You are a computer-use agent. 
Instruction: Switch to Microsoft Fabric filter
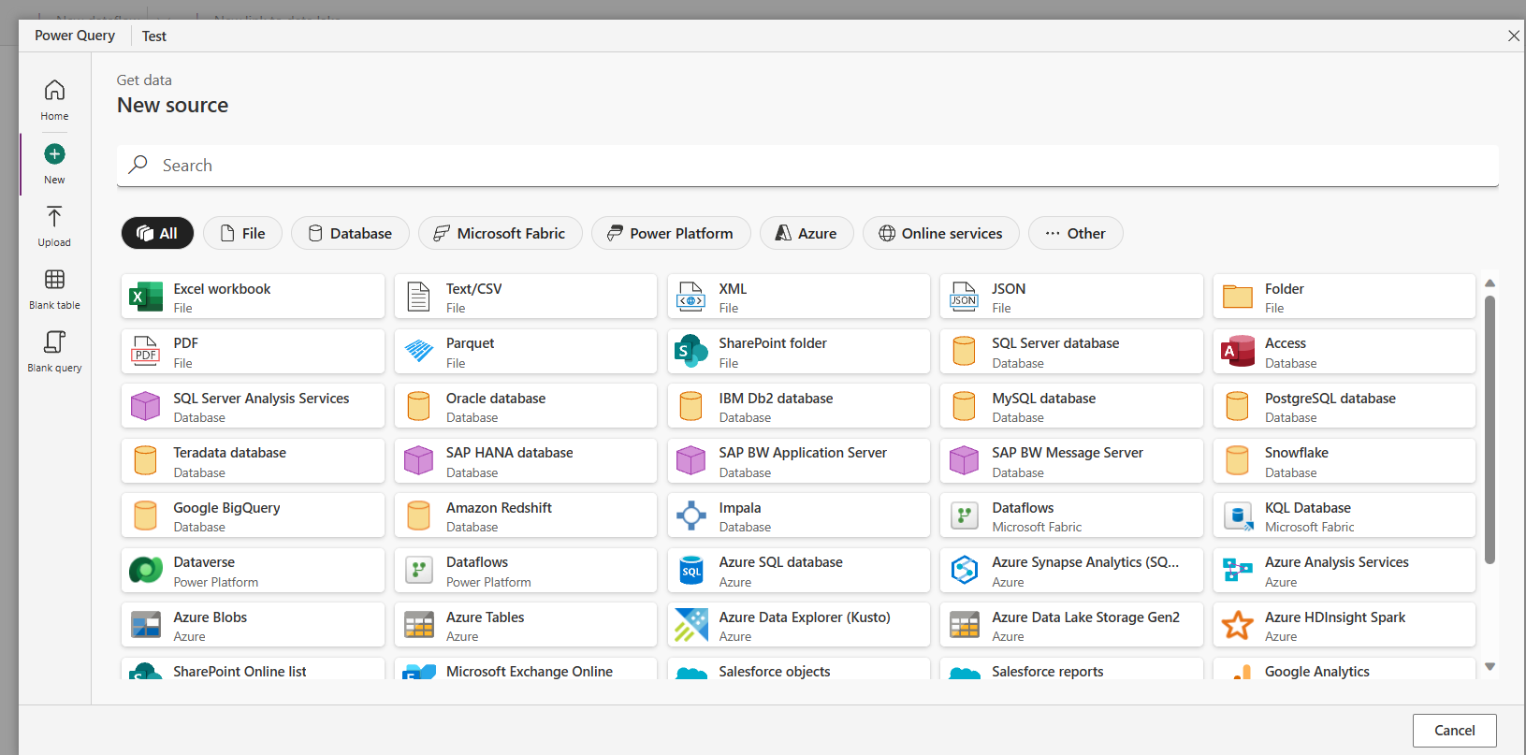click(x=500, y=233)
